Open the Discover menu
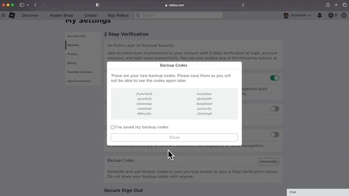Screen dimensions: 349x196 pyautogui.click(x=31, y=15)
